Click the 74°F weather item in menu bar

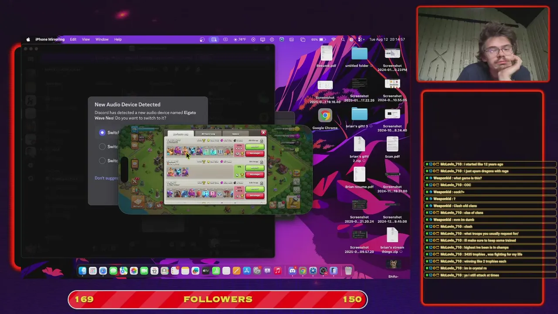240,39
